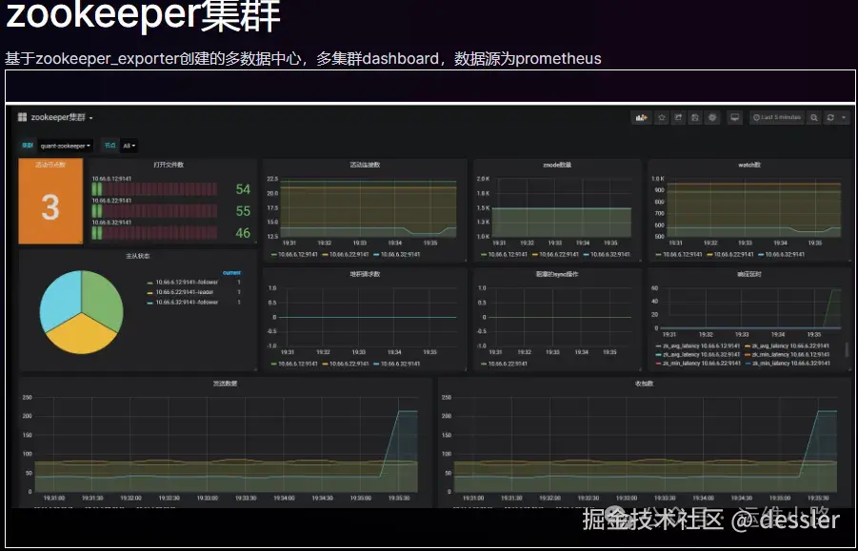
Task: Open the zookeeper集群 dashboard title dropdown
Action: tap(62, 117)
